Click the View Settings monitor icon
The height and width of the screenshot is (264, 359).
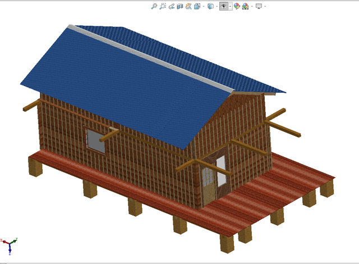[x=259, y=6]
